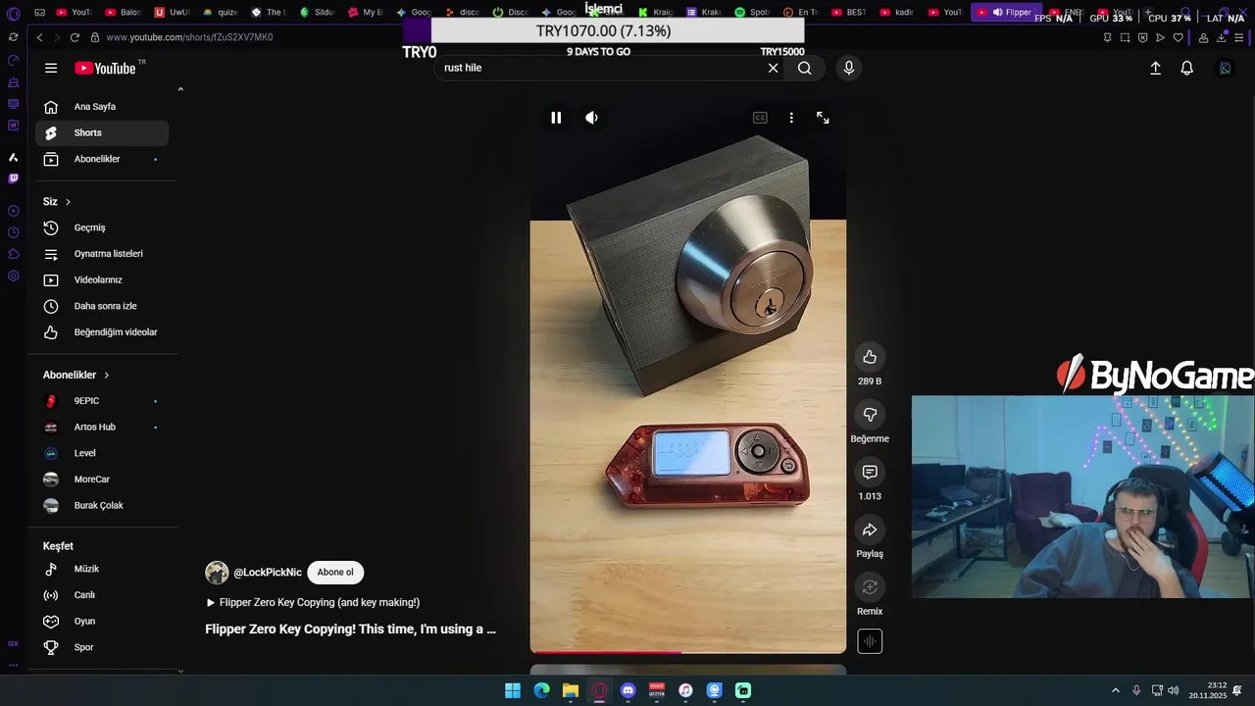Open YouTube notifications bell
Image resolution: width=1255 pixels, height=706 pixels.
tap(1186, 68)
